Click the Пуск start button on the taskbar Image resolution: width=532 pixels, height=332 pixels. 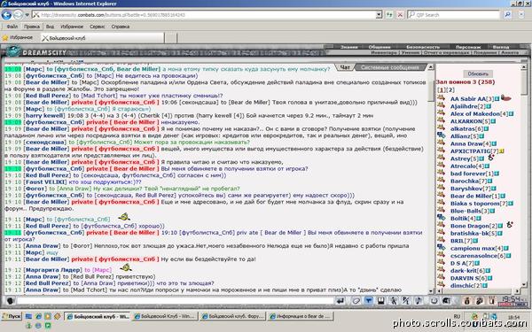[x=12, y=316]
